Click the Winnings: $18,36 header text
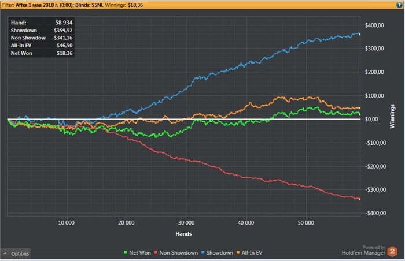 (x=124, y=5)
